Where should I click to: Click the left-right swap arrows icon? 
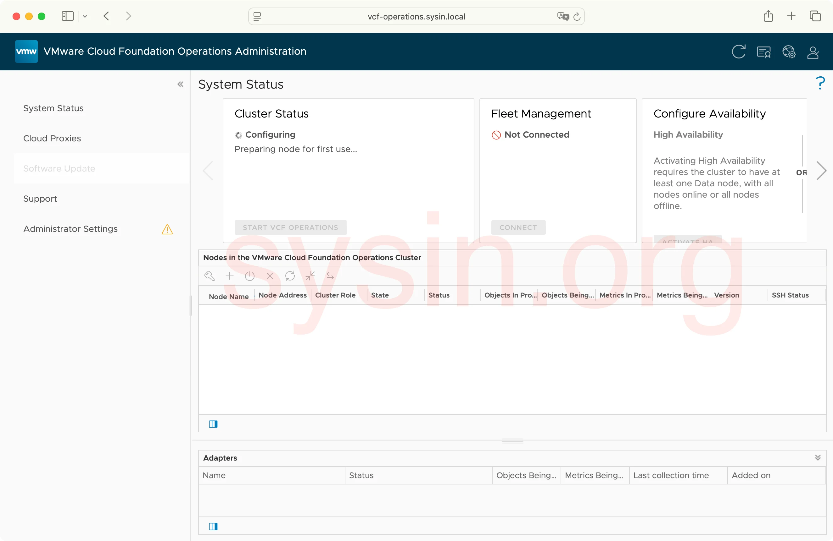click(x=330, y=276)
